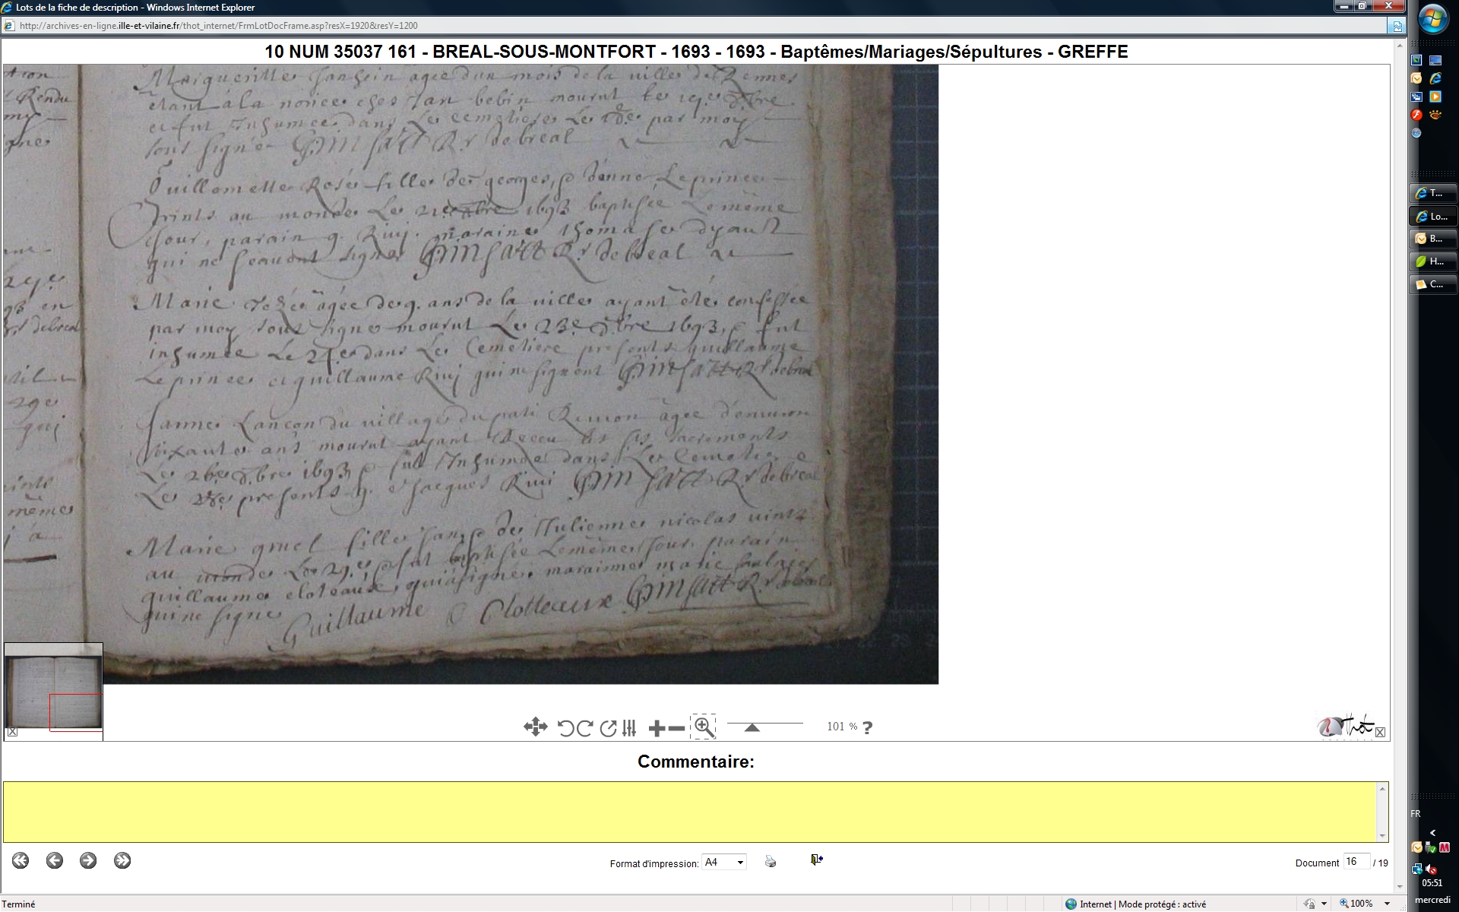
Task: Go to the previous document page
Action: (x=54, y=860)
